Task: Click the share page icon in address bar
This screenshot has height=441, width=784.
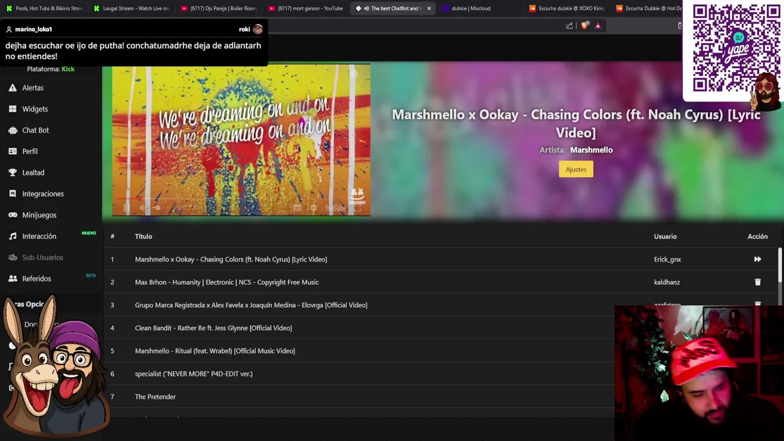Action: point(570,26)
